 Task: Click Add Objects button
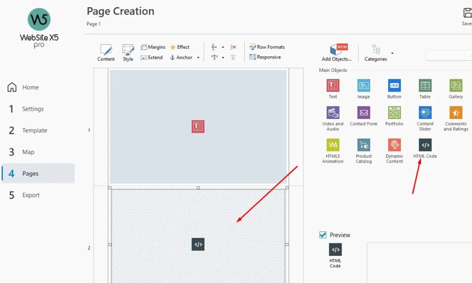coord(336,53)
